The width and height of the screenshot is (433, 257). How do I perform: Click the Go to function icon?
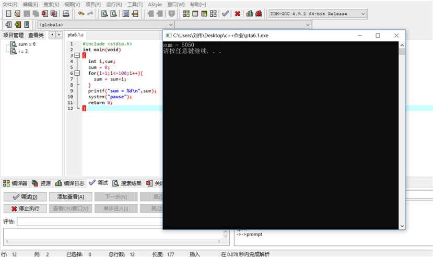(x=126, y=14)
